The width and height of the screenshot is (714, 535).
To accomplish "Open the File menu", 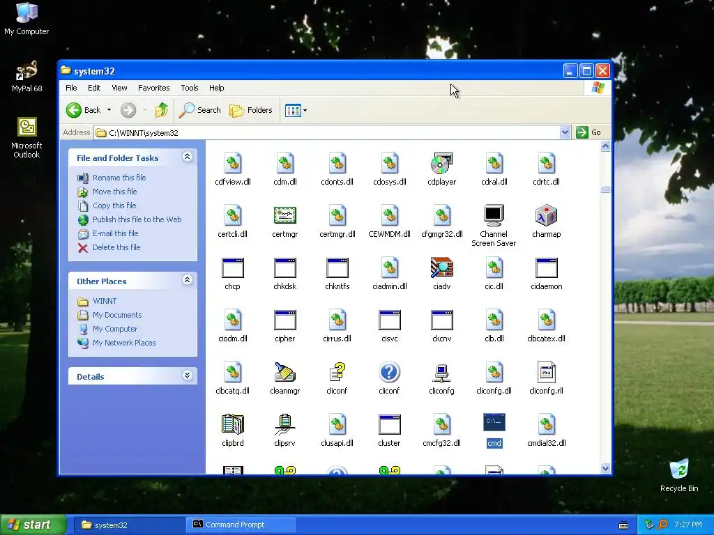I will (72, 88).
